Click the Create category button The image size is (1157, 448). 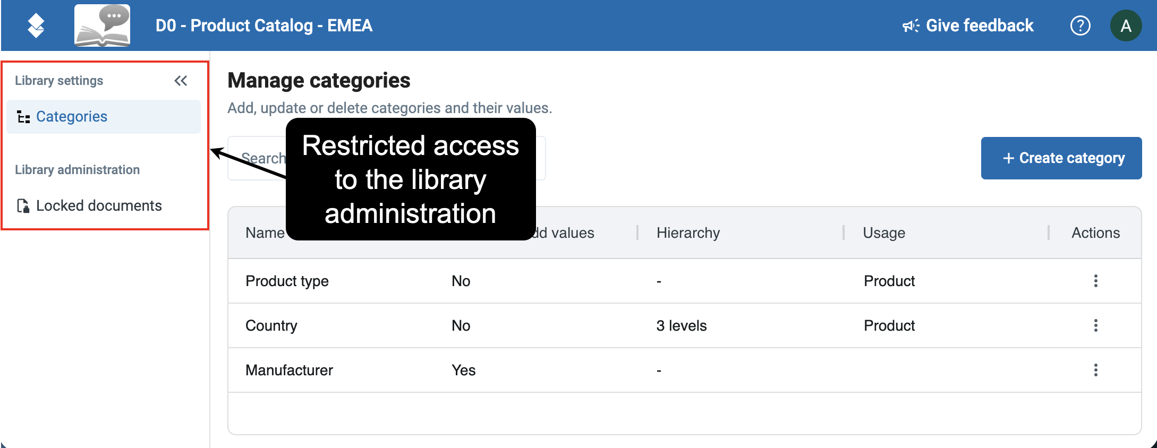tap(1061, 158)
